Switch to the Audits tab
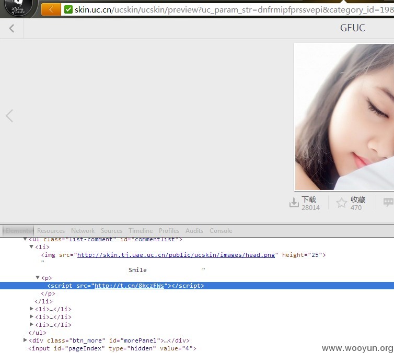 194,231
